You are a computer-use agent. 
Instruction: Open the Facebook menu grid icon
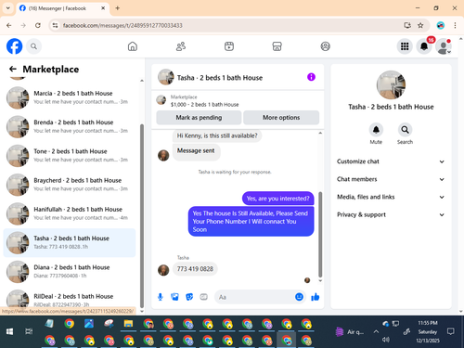click(405, 46)
